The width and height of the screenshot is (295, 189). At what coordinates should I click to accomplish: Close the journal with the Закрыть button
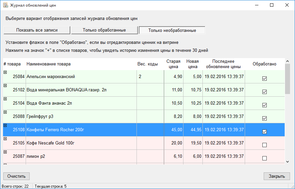point(277,176)
